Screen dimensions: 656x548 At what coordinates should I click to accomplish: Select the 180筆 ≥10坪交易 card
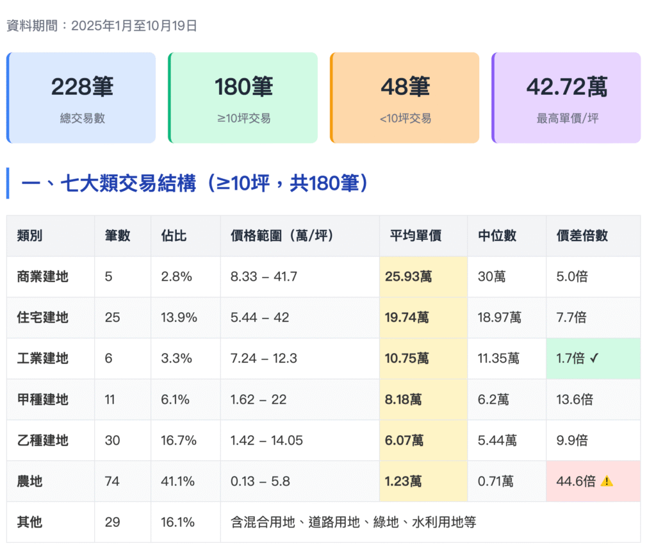[243, 97]
